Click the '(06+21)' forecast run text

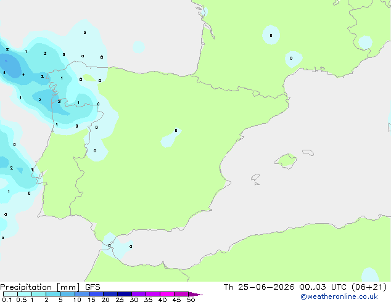[369, 287]
